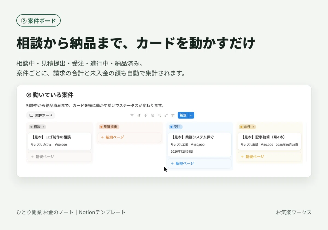Open the automations lightning bolt icon
The width and height of the screenshot is (328, 230).
coord(146,115)
